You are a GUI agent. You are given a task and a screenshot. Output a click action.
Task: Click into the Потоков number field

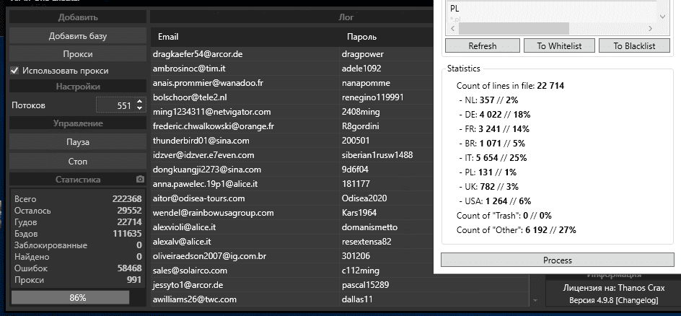point(115,105)
